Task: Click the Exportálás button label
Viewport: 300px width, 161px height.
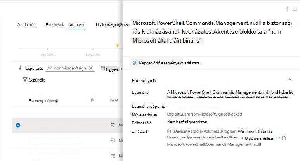Action: [x=34, y=68]
